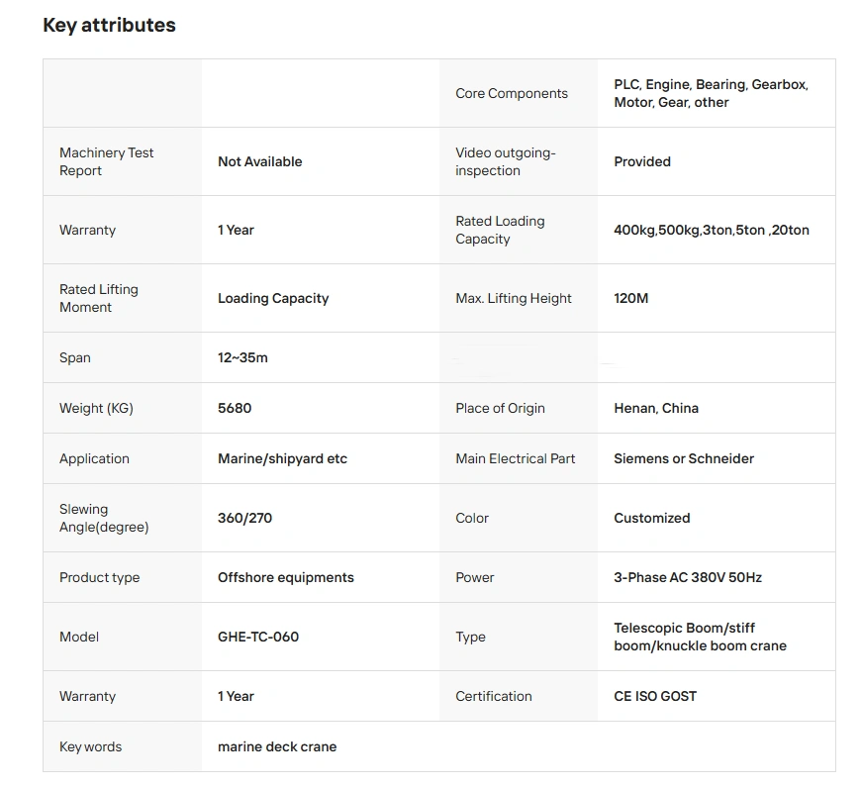The width and height of the screenshot is (862, 789).
Task: Select the CE ISO GOST certification value
Action: (x=655, y=696)
